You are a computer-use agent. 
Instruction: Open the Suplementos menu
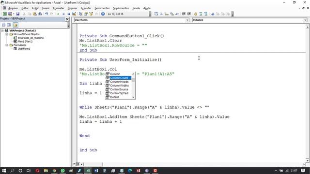(121, 8)
